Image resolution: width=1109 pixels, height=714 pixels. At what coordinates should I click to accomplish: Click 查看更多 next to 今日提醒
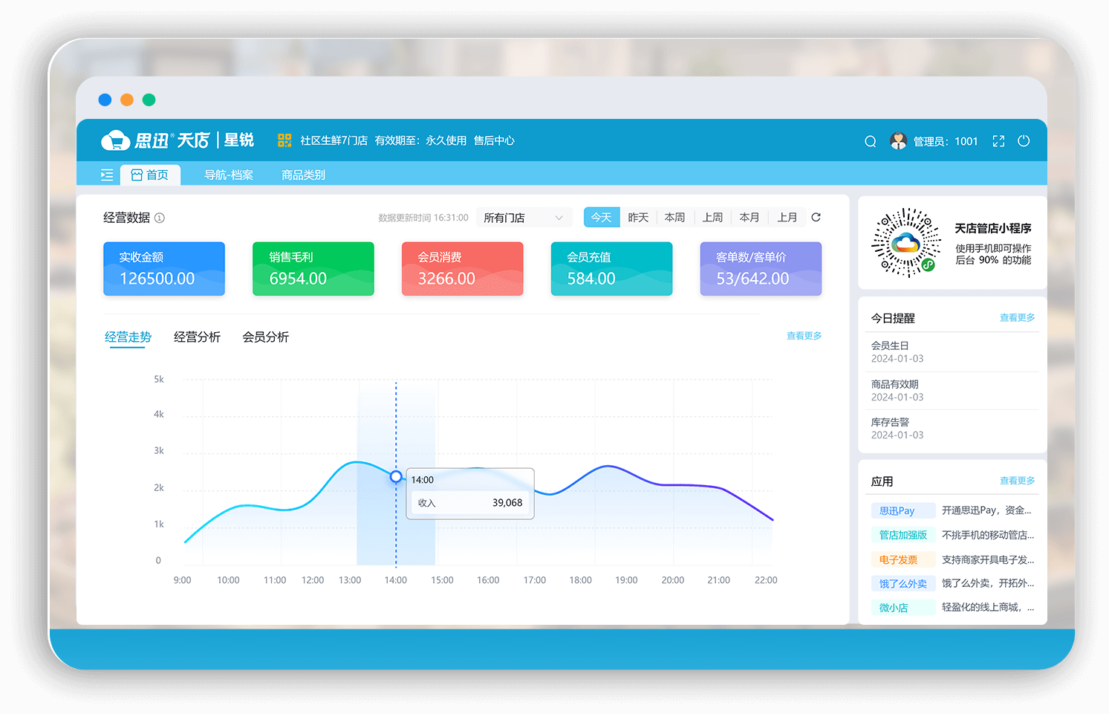(x=1017, y=317)
